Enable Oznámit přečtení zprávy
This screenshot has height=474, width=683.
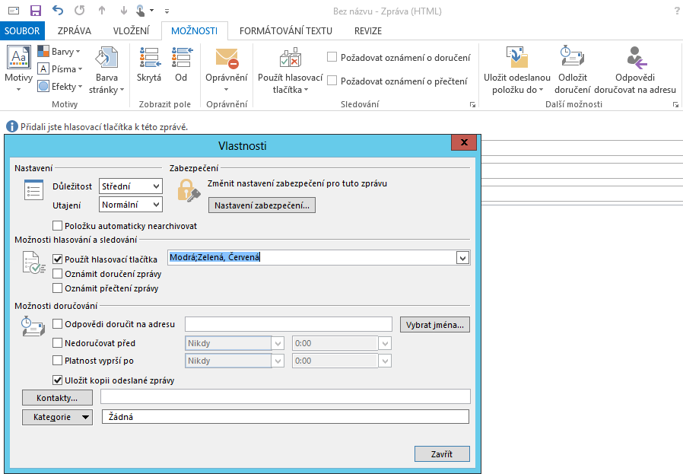point(57,288)
